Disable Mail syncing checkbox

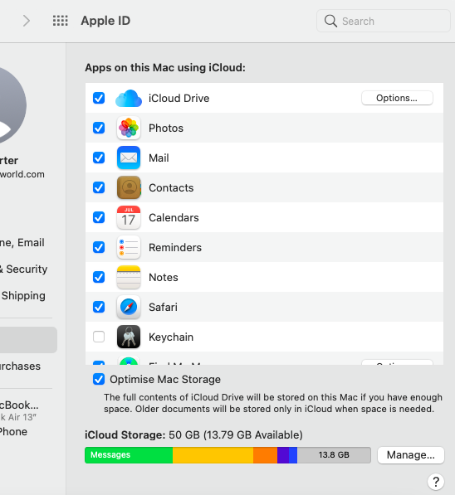(x=99, y=158)
